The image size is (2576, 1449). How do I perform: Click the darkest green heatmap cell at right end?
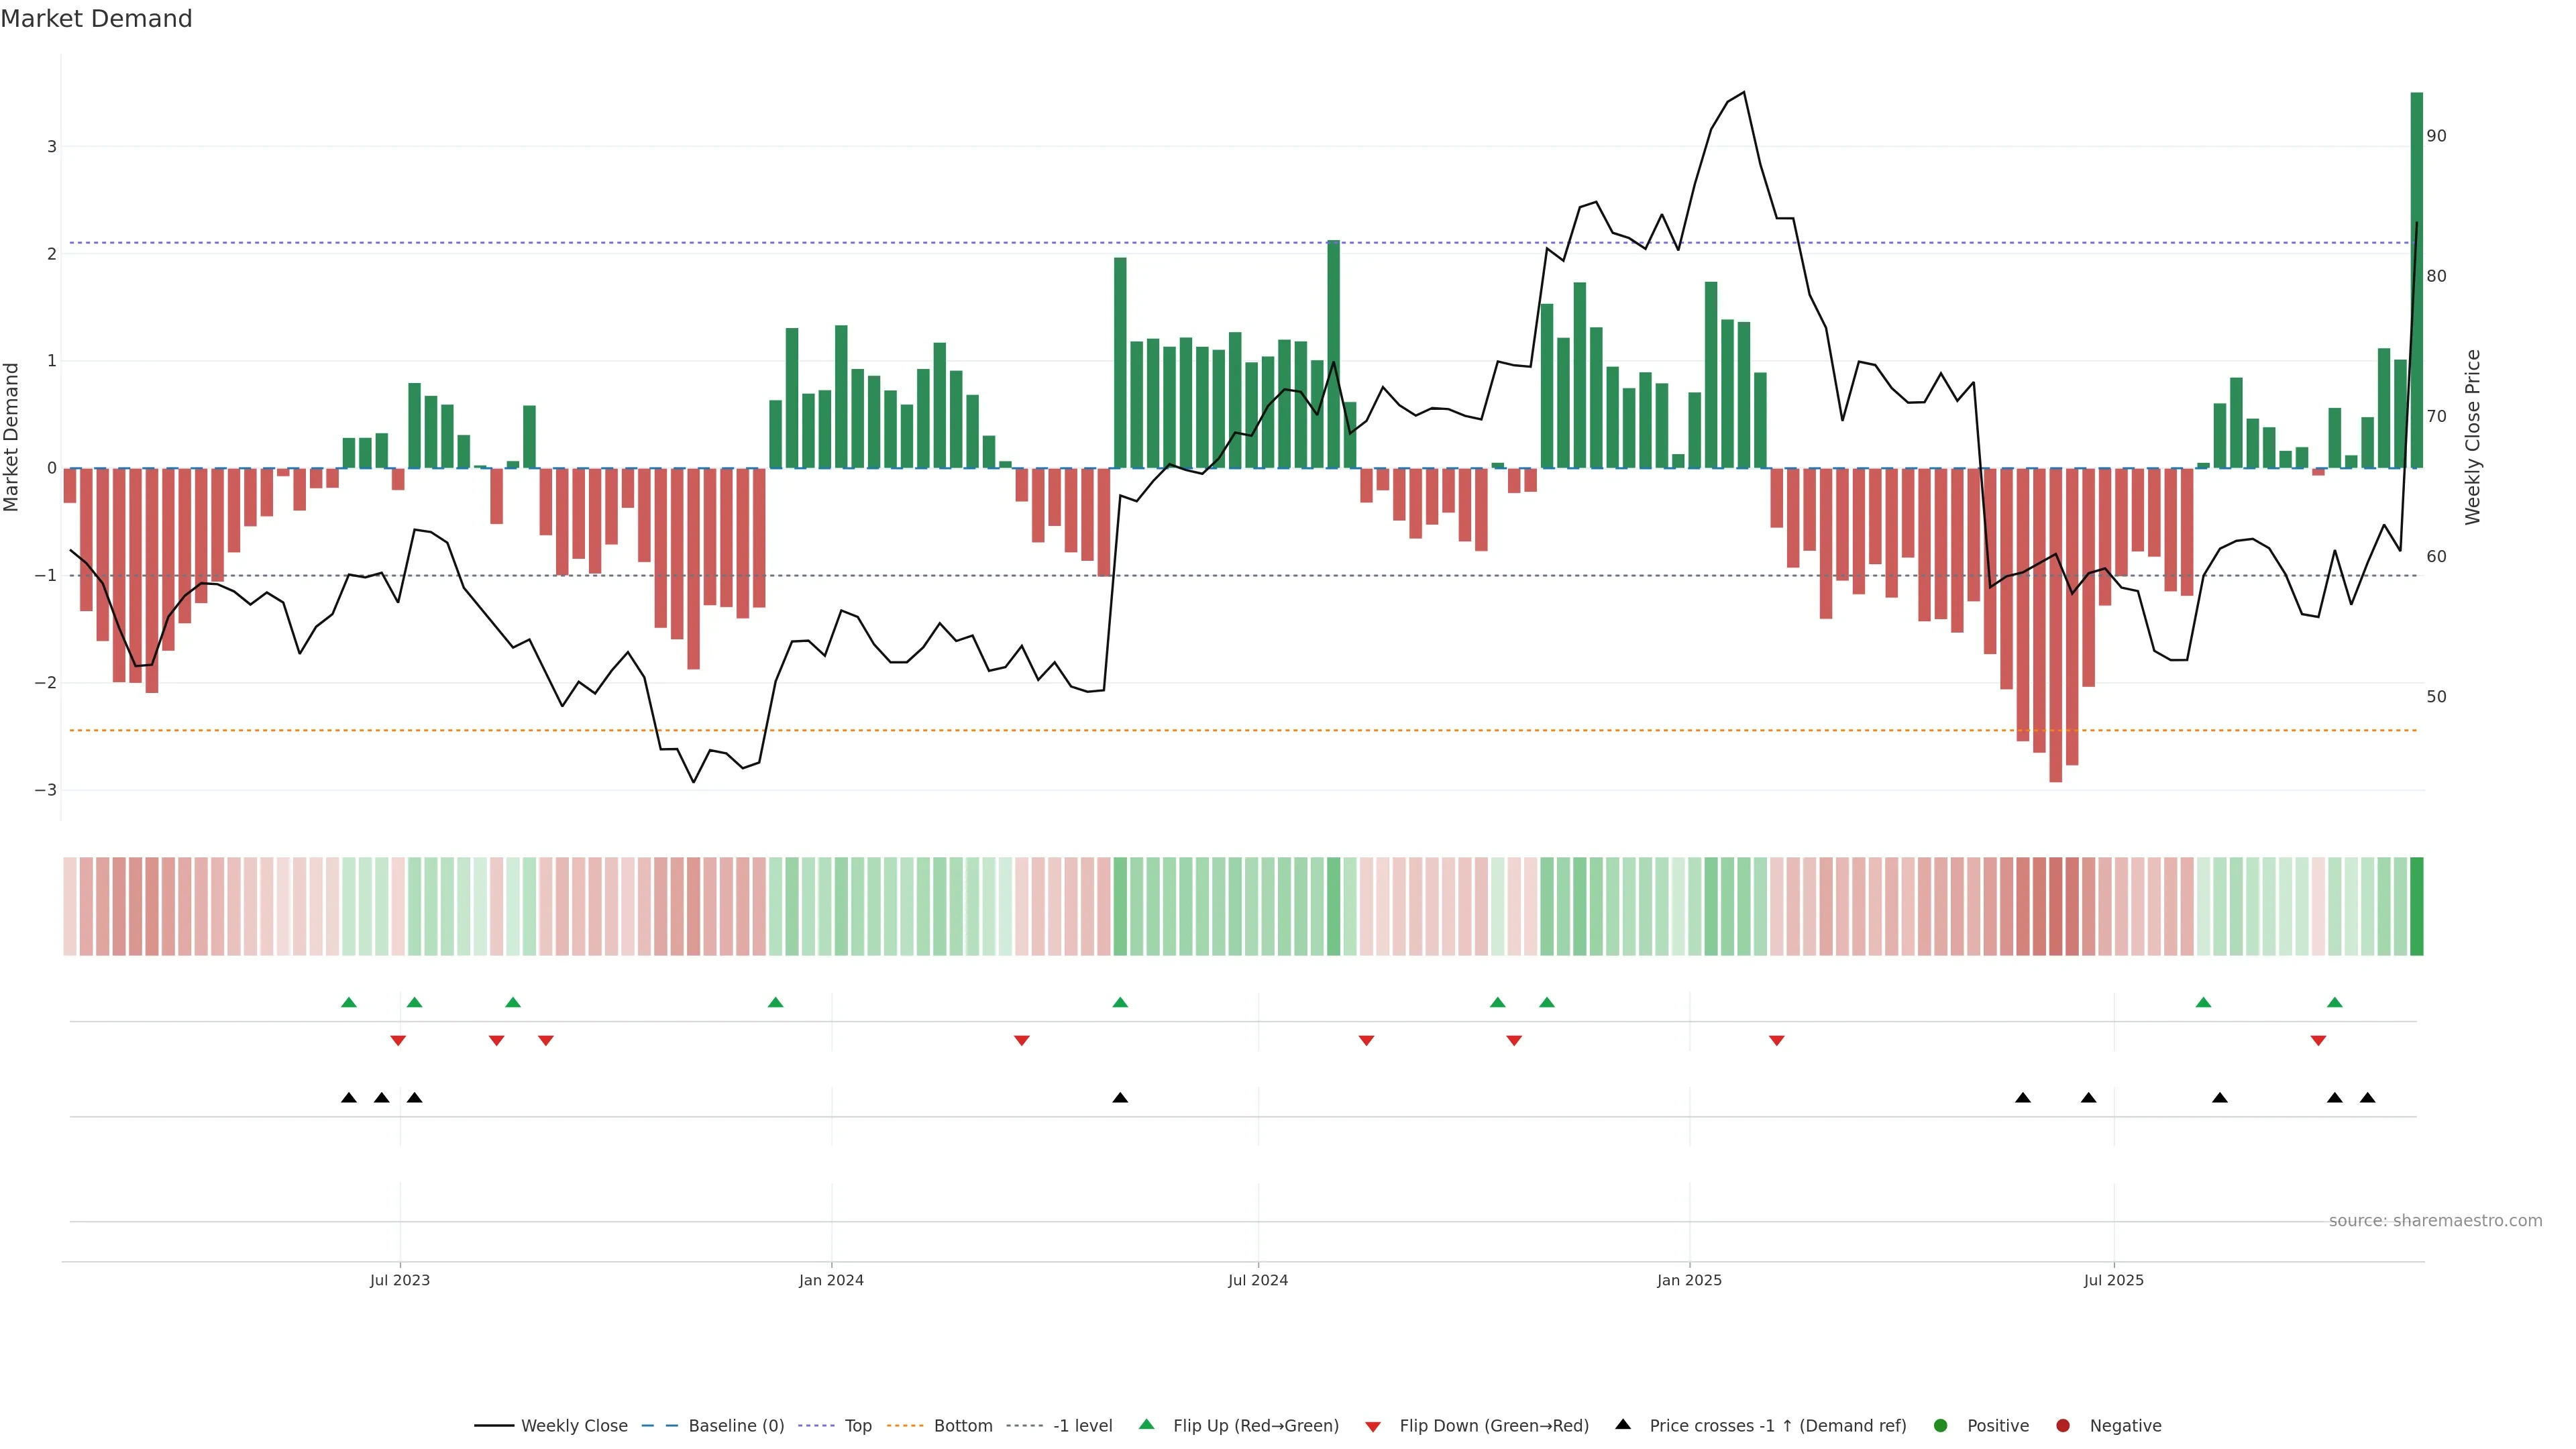coord(2417,906)
